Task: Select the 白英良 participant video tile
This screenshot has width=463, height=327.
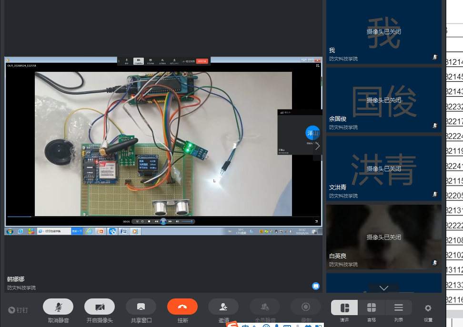Action: pos(383,237)
